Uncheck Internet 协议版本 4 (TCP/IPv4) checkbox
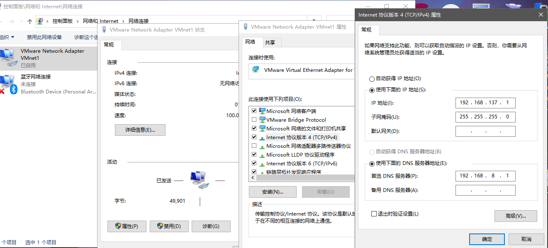548x248 pixels. click(x=254, y=137)
